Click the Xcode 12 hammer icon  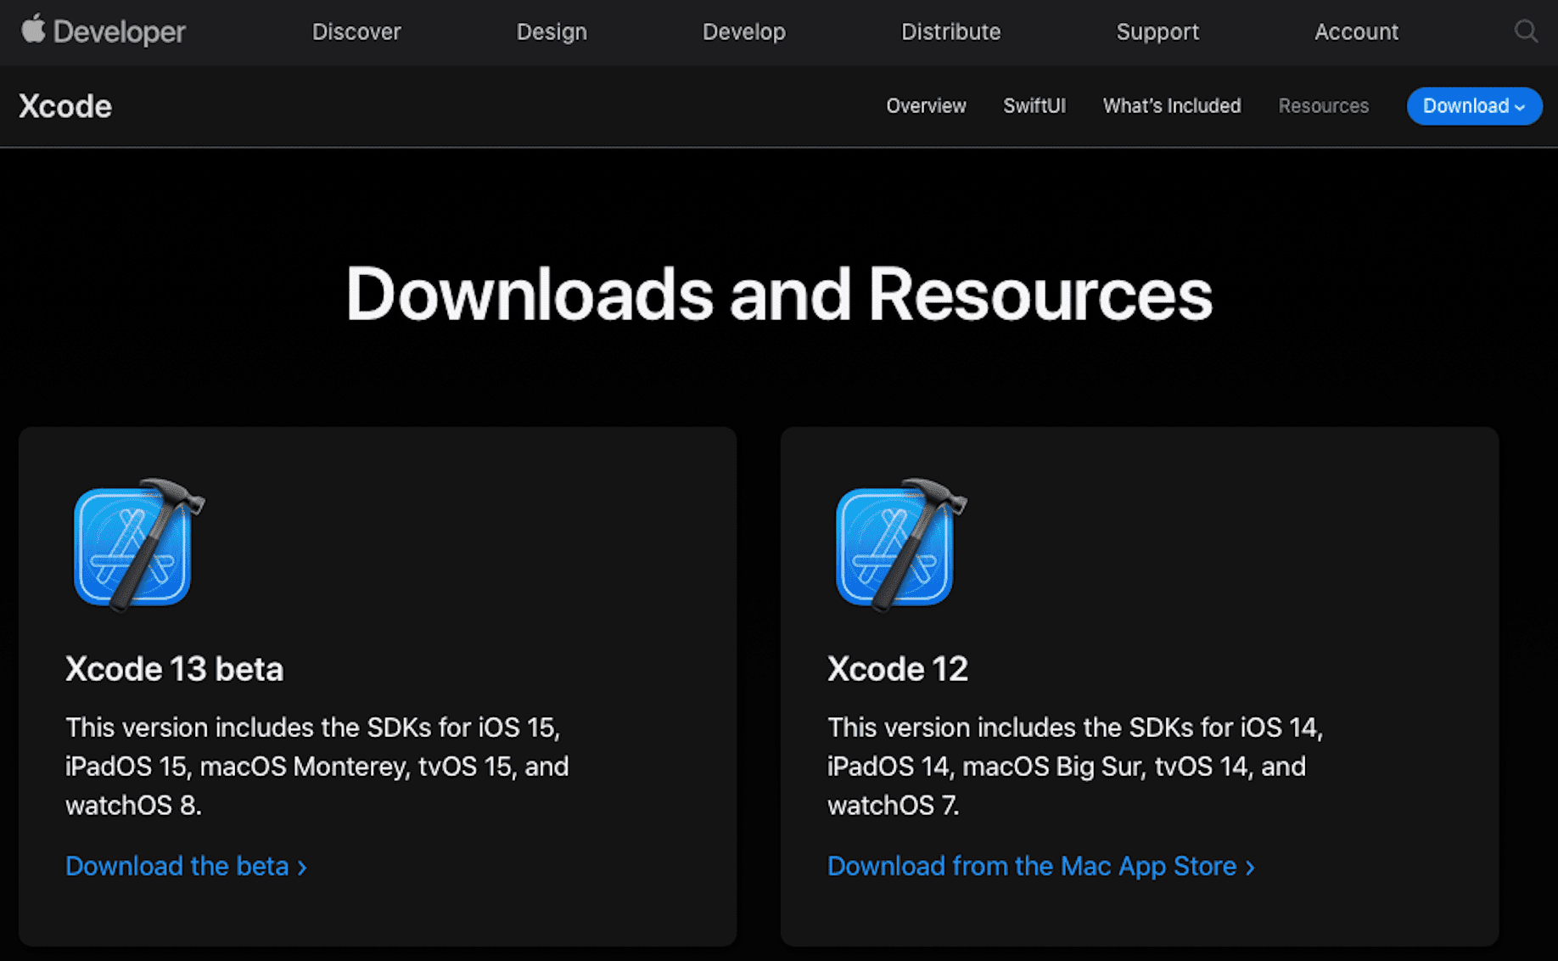click(x=901, y=544)
